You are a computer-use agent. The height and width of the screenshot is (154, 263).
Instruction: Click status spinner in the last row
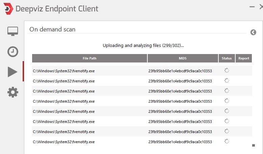227,142
